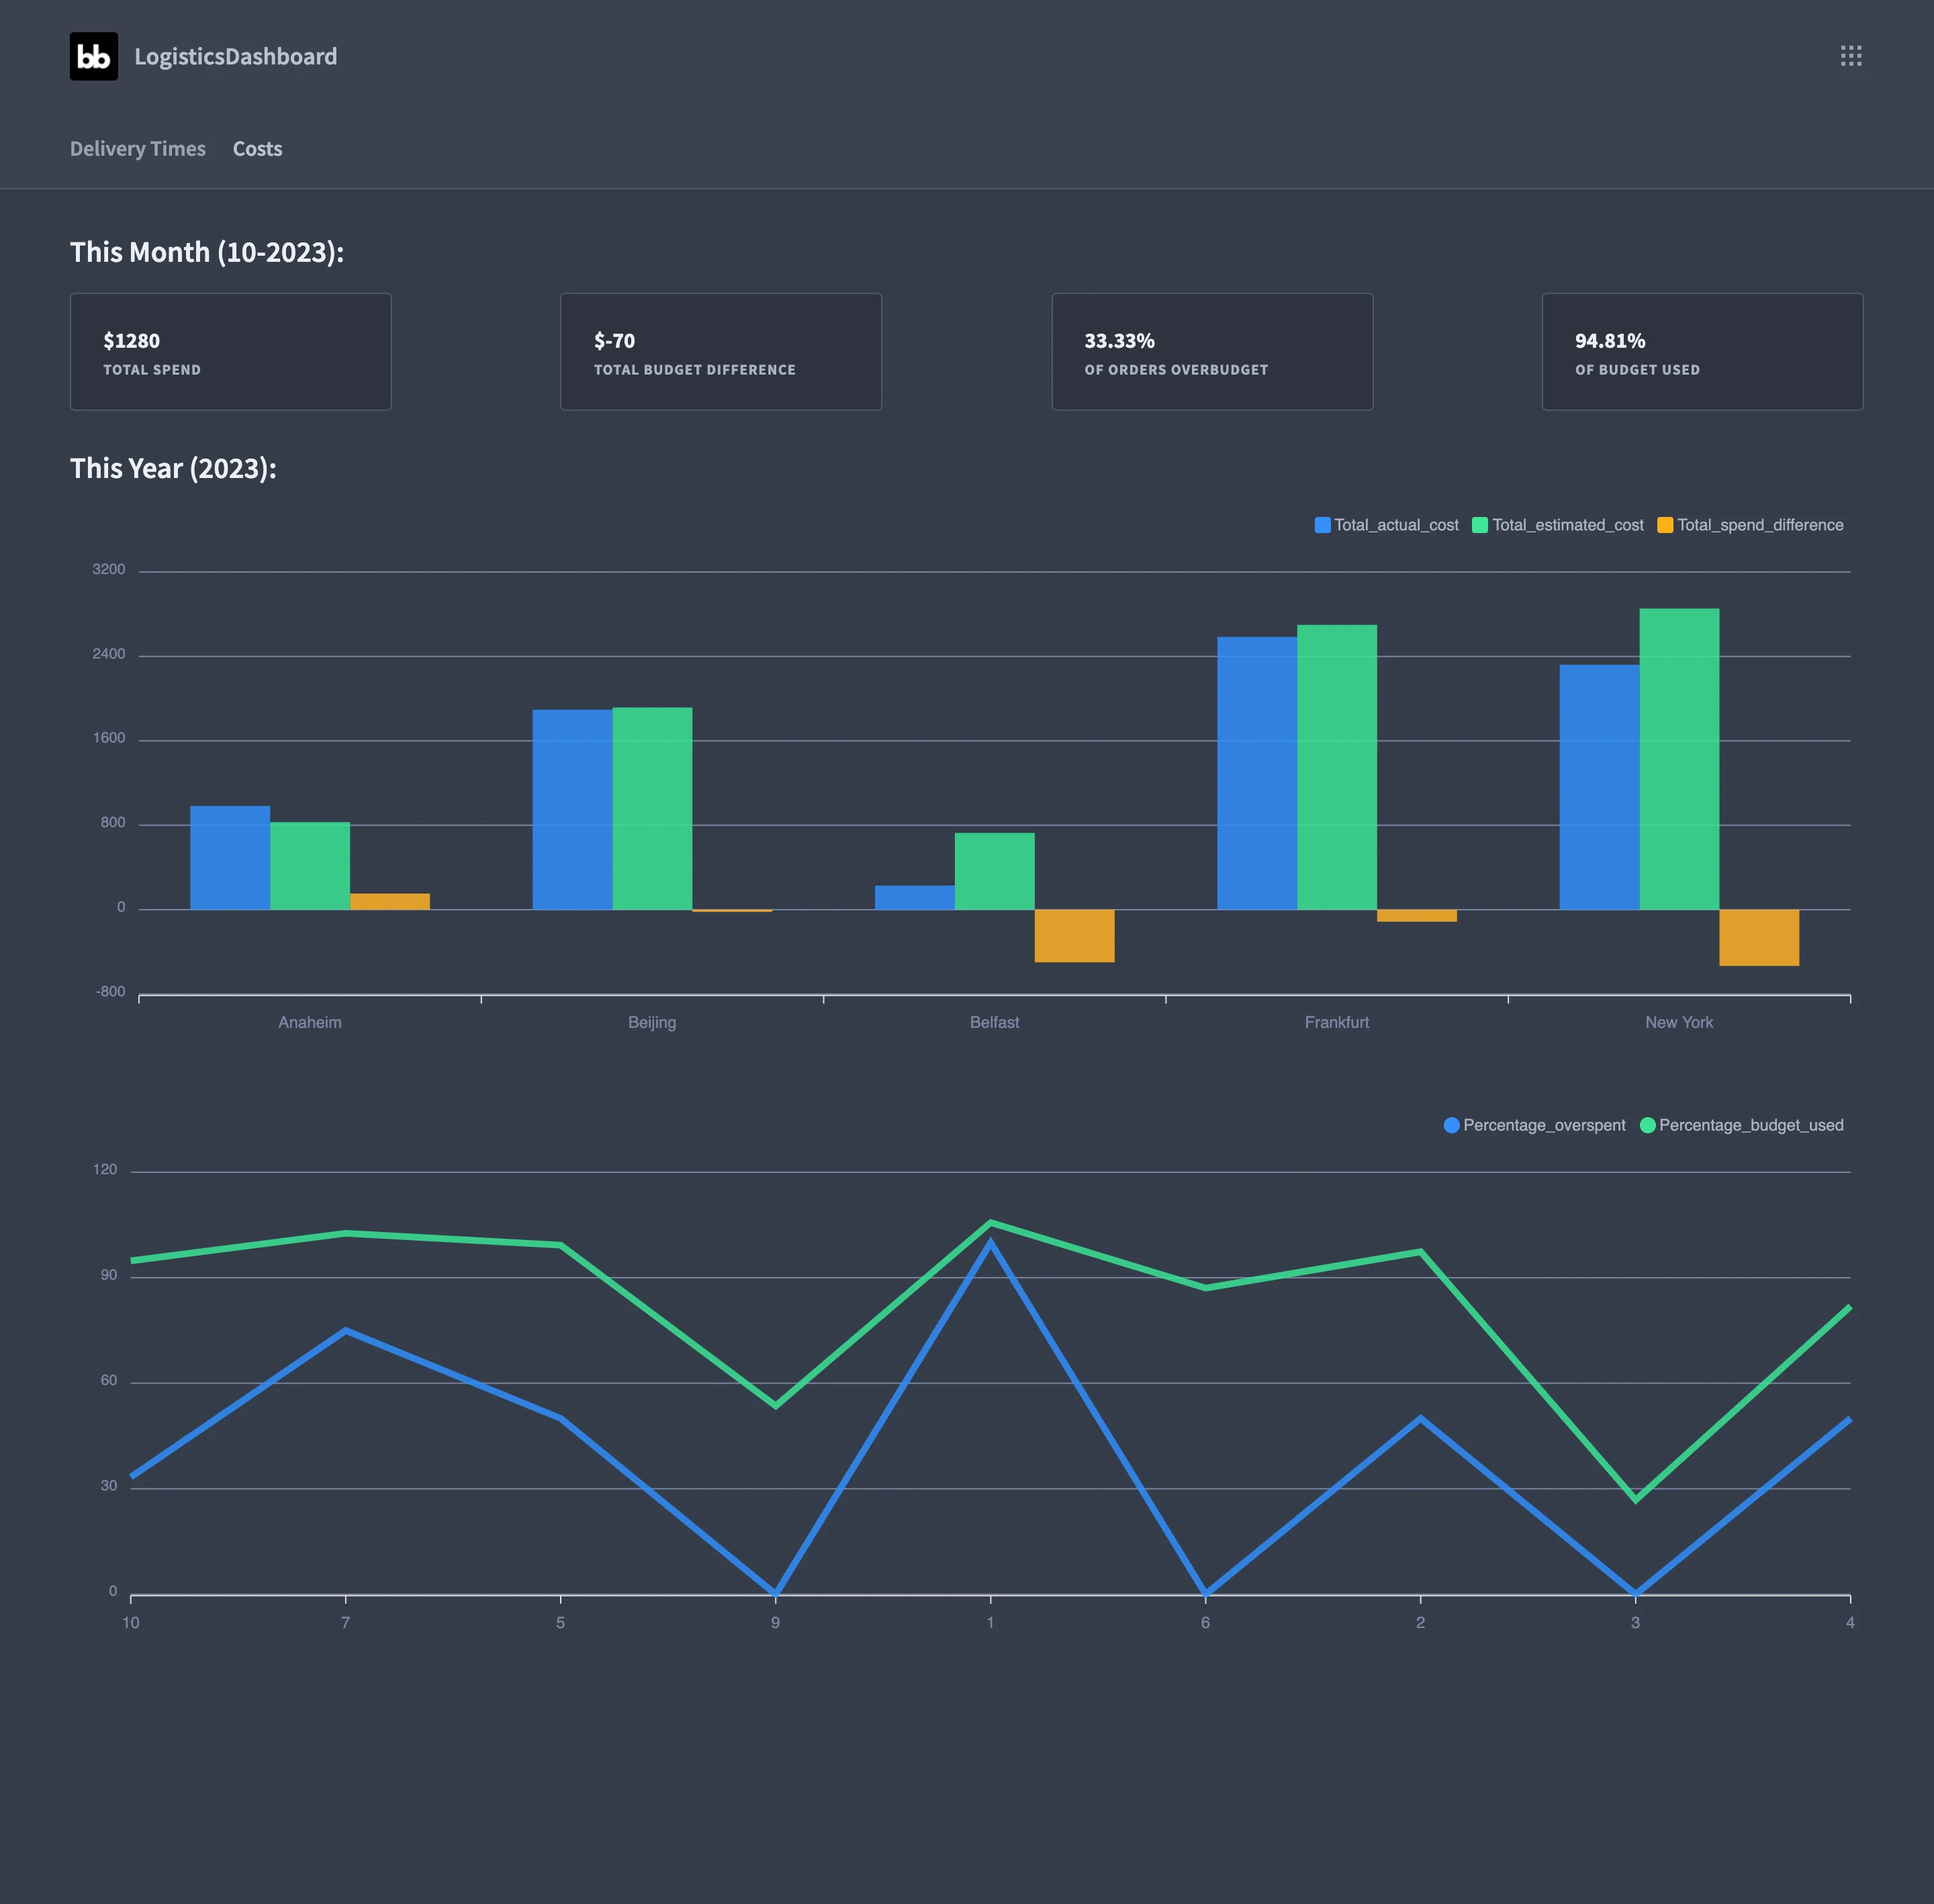Click the New York axis label
The image size is (1934, 1904).
coord(1679,1022)
